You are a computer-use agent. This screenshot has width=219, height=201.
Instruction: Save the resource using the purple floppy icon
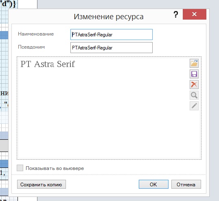click(194, 74)
